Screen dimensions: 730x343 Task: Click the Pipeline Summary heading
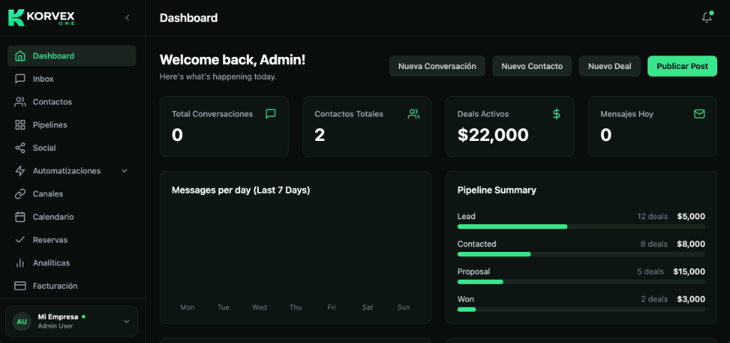tap(497, 190)
